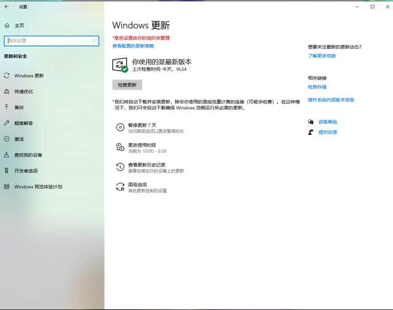Click the pause icon for 暂停更新 7 天
The height and width of the screenshot is (310, 393).
(x=120, y=127)
